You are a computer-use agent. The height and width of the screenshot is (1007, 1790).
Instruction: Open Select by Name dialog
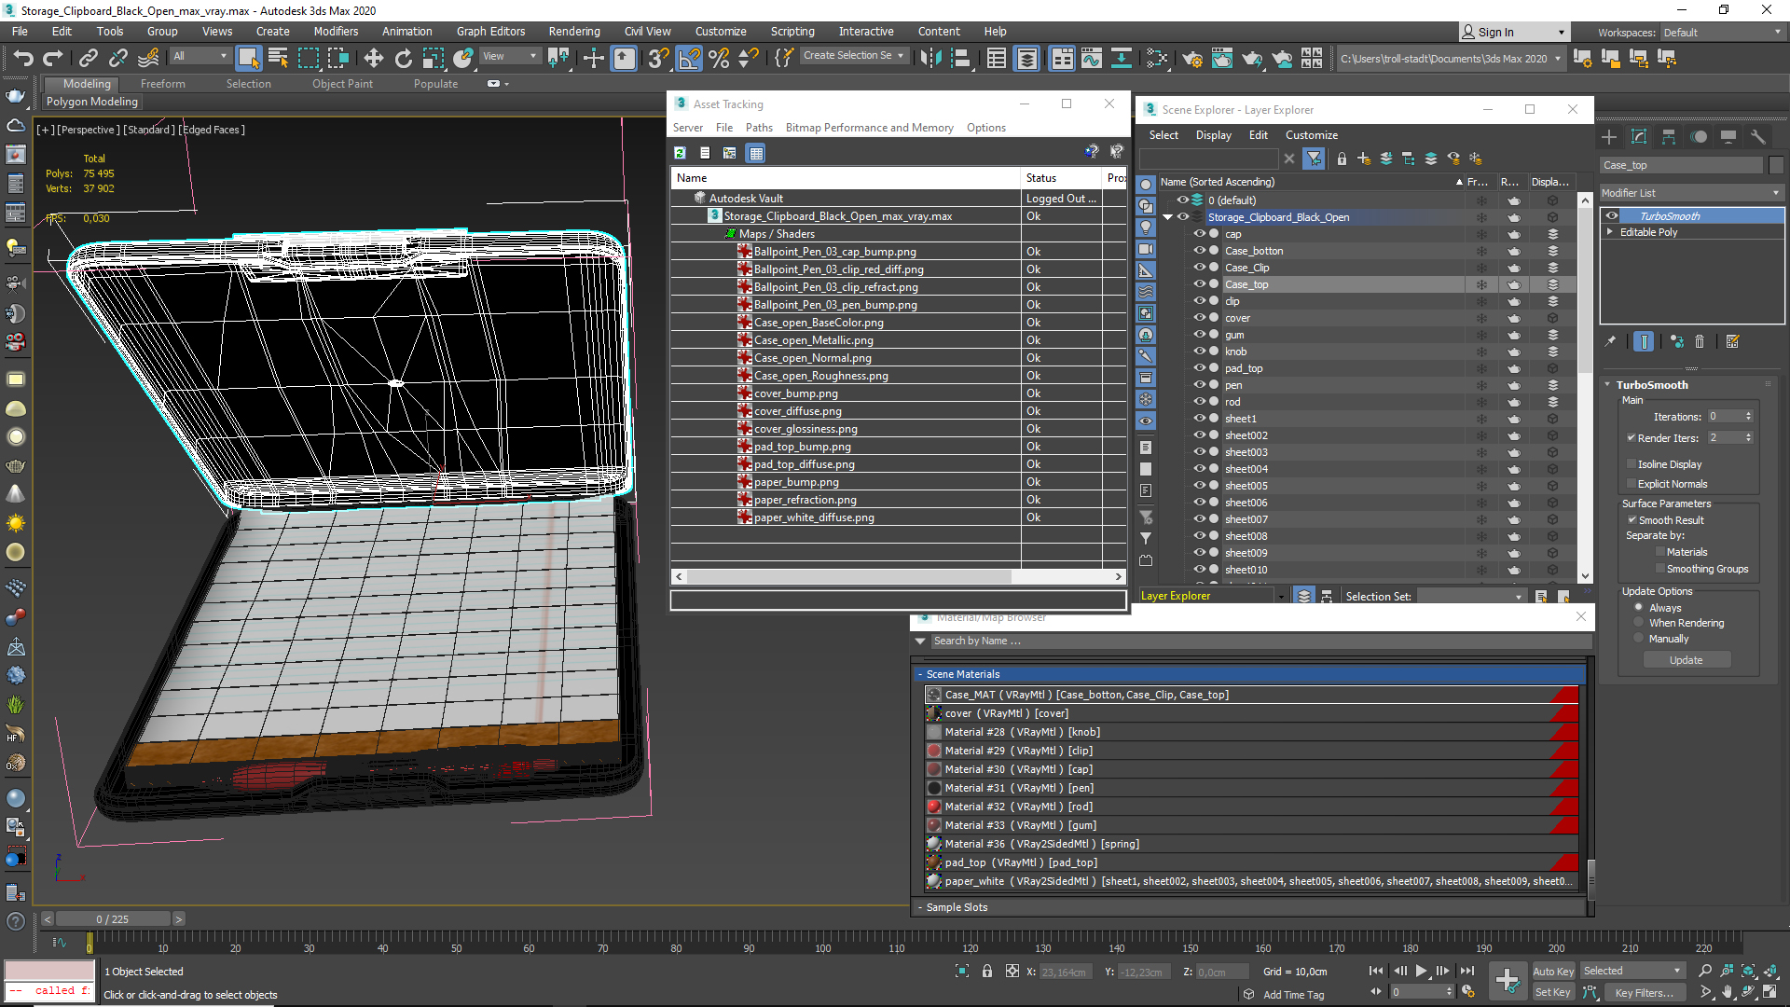[x=278, y=58]
